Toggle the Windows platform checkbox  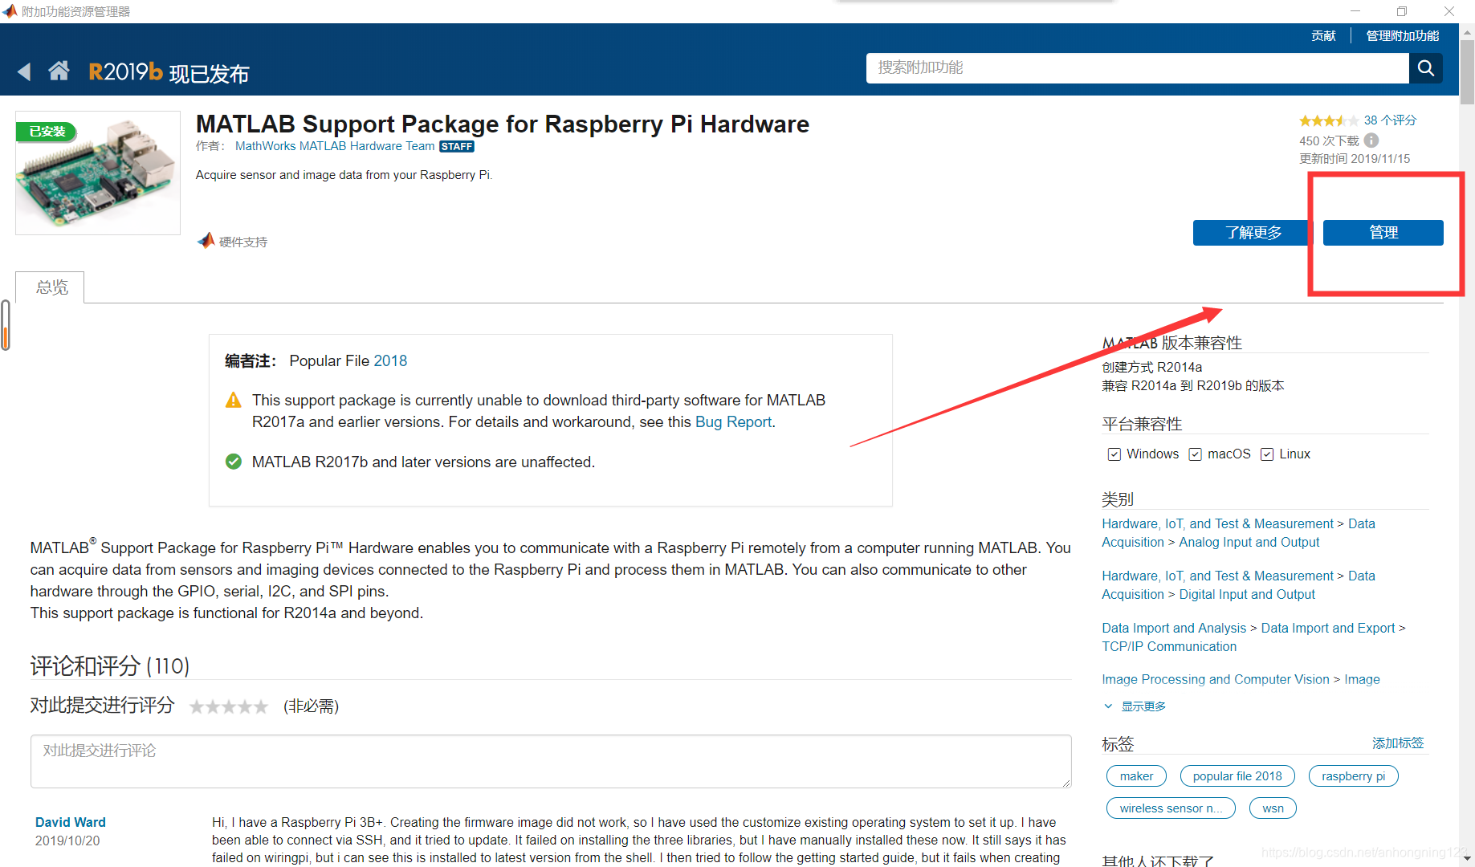(1114, 454)
